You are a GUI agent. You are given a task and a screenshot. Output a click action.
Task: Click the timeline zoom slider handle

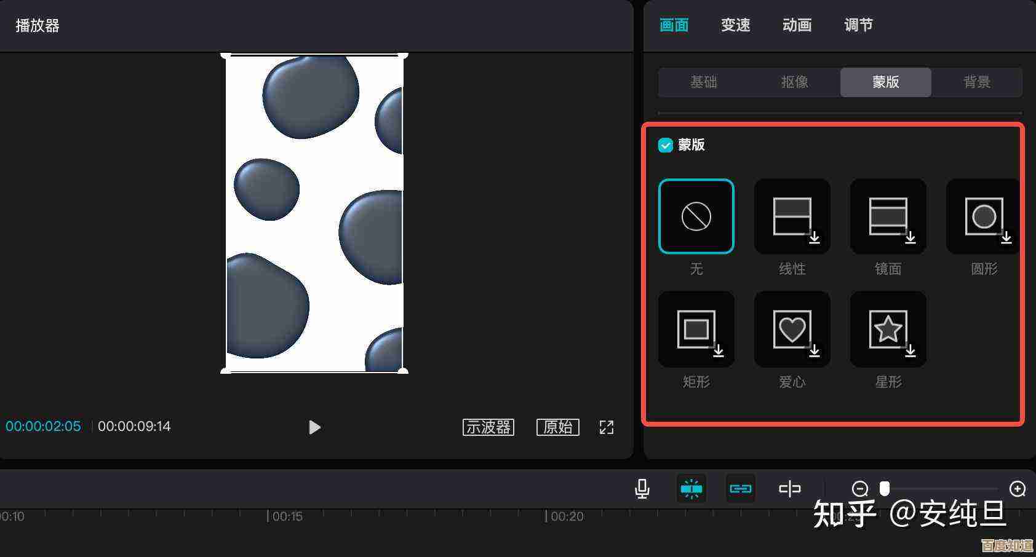click(x=884, y=489)
